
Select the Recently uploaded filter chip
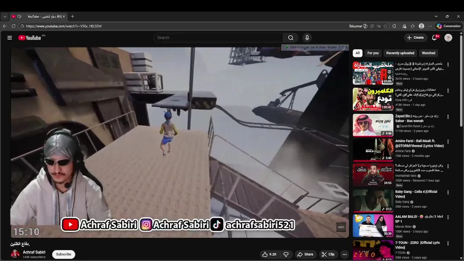click(400, 53)
